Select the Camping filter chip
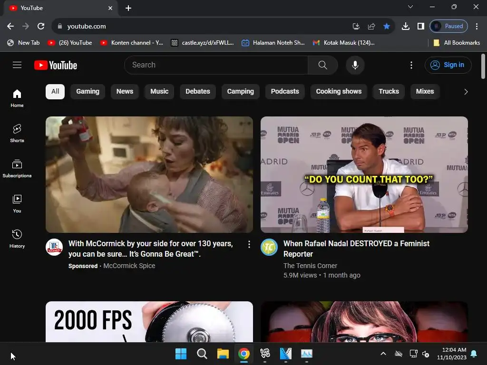487x365 pixels. pos(240,92)
